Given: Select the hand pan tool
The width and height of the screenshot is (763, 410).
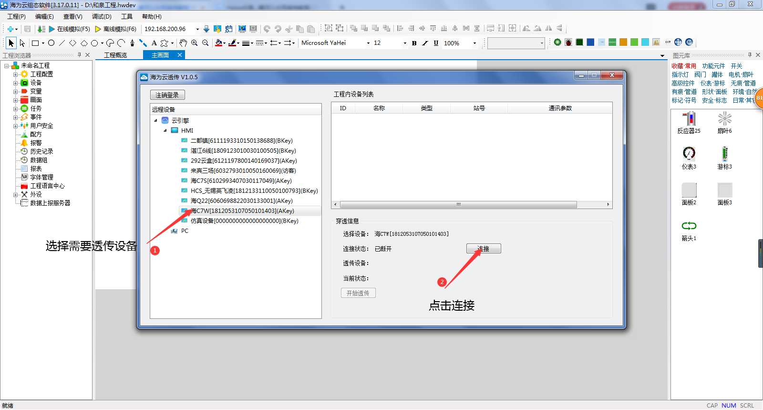Looking at the screenshot, I should [x=183, y=43].
